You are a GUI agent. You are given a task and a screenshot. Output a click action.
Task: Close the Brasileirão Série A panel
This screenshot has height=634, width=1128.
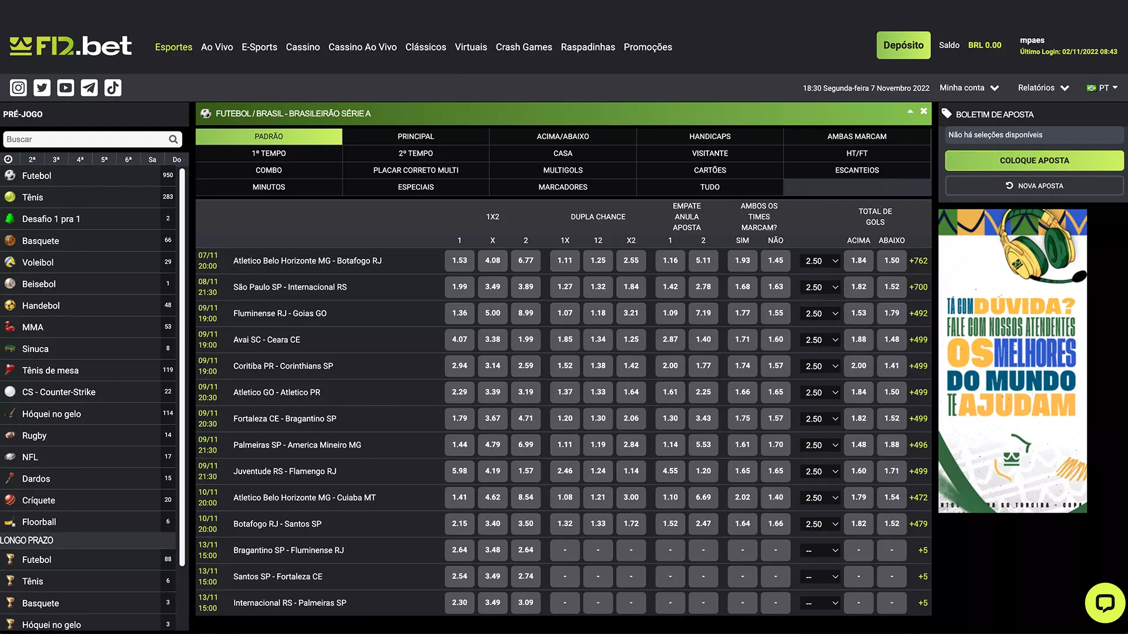(x=924, y=111)
